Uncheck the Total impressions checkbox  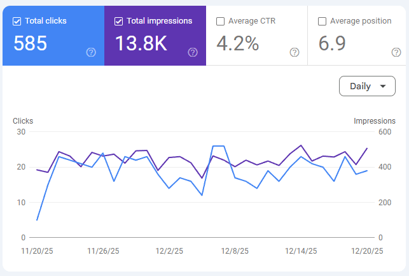pyautogui.click(x=119, y=21)
